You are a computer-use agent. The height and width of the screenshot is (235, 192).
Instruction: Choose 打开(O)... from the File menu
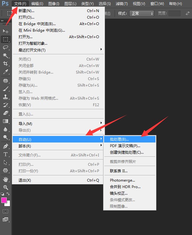(58, 17)
